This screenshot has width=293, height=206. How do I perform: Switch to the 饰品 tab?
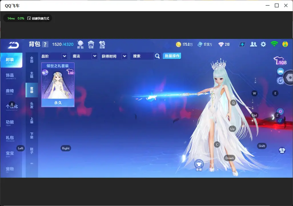click(x=10, y=76)
